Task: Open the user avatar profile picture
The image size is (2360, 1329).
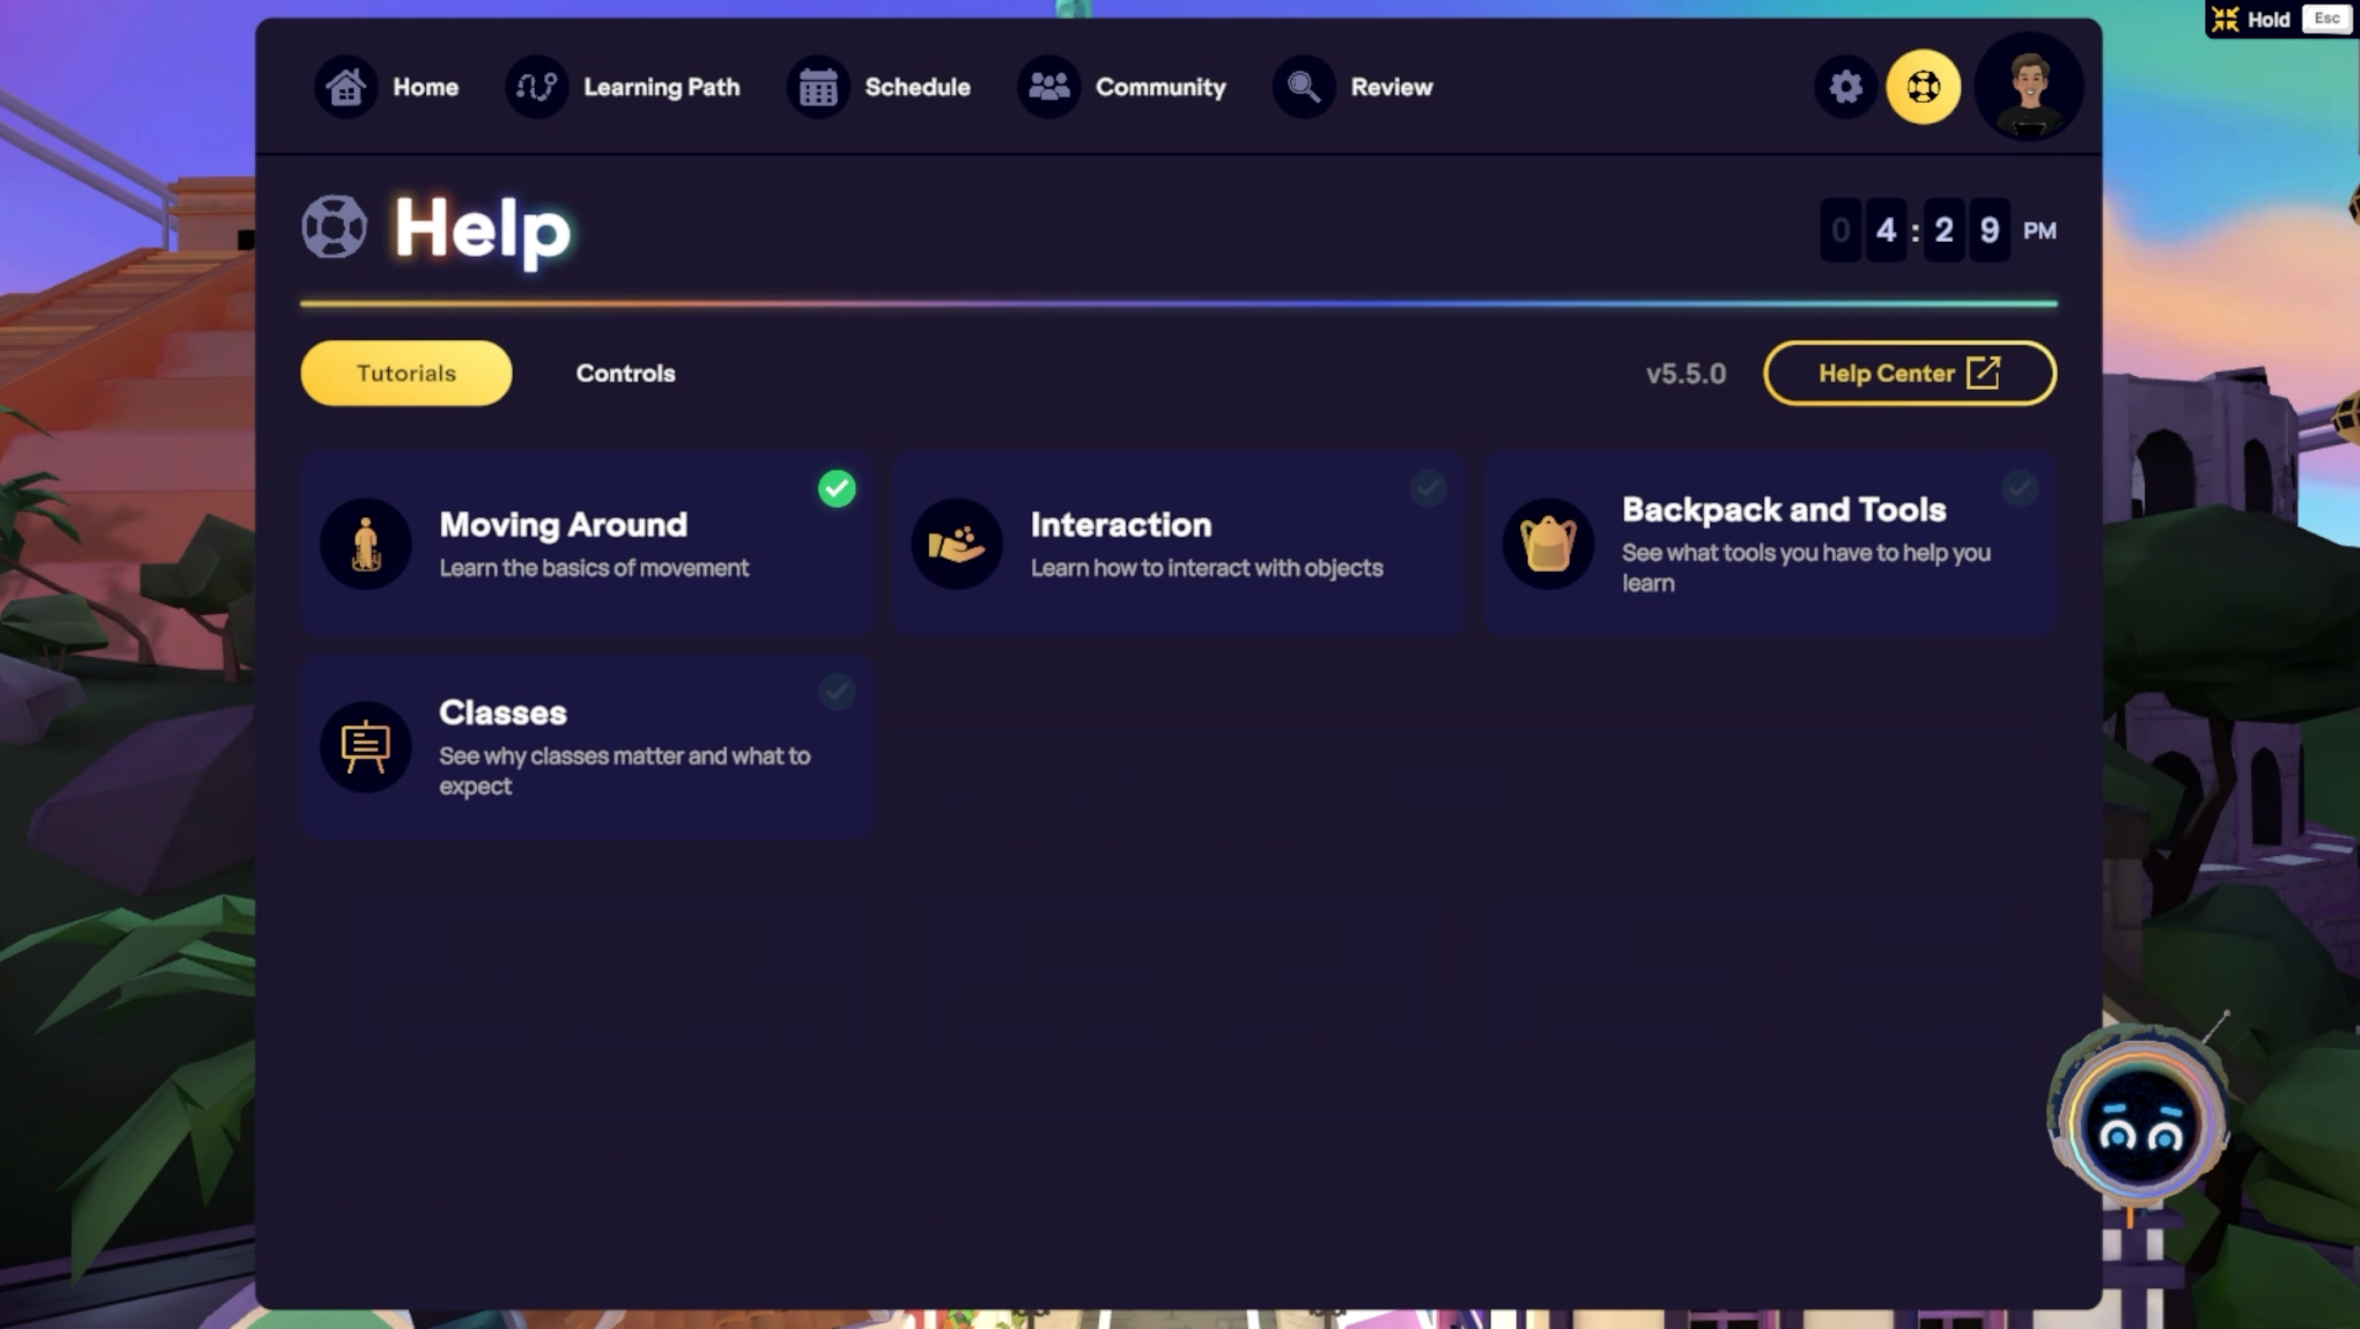Action: [x=2028, y=87]
